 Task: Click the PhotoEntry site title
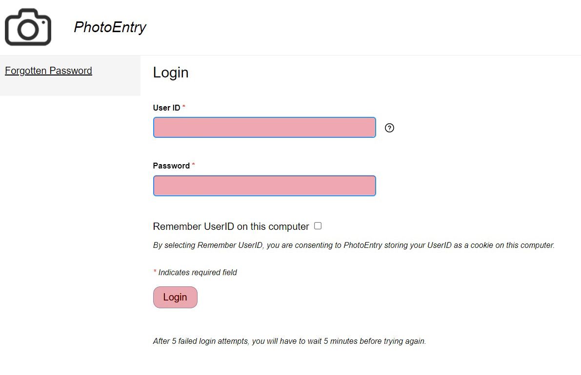tap(110, 27)
